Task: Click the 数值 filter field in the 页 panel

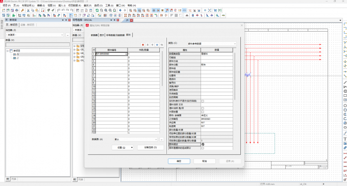Action: (x=38, y=45)
